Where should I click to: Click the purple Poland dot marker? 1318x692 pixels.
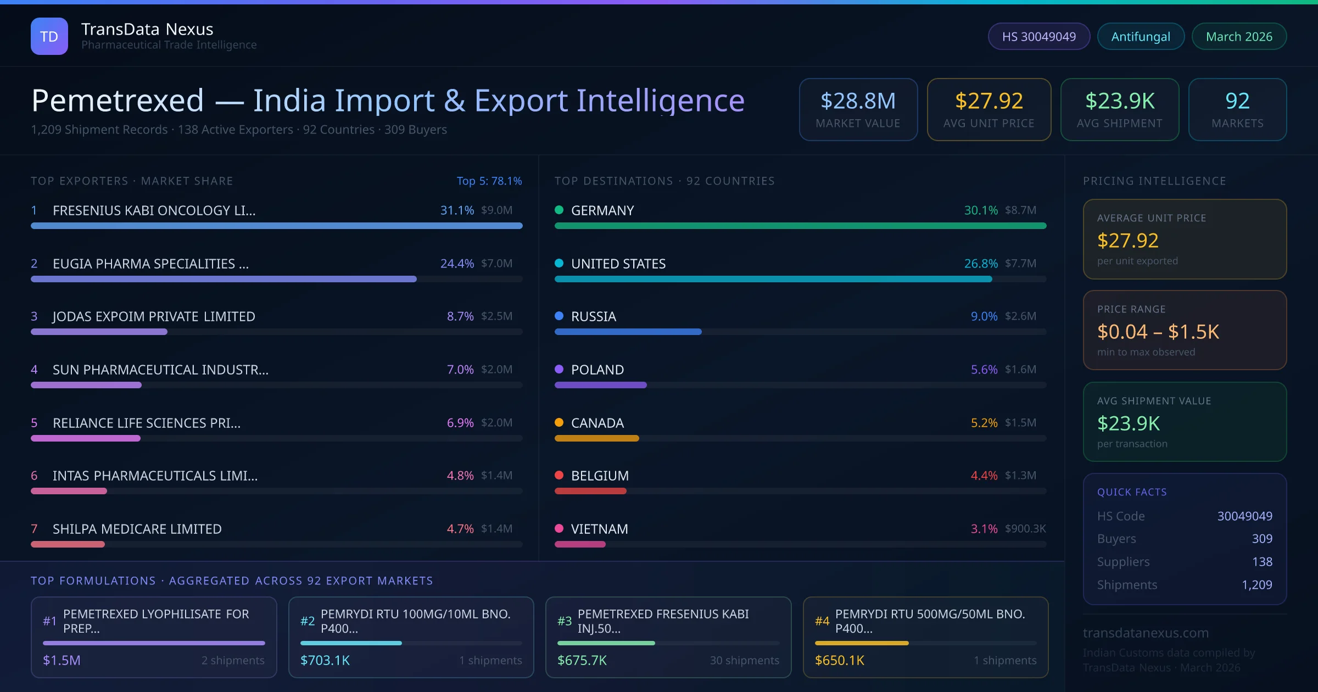[x=559, y=369]
